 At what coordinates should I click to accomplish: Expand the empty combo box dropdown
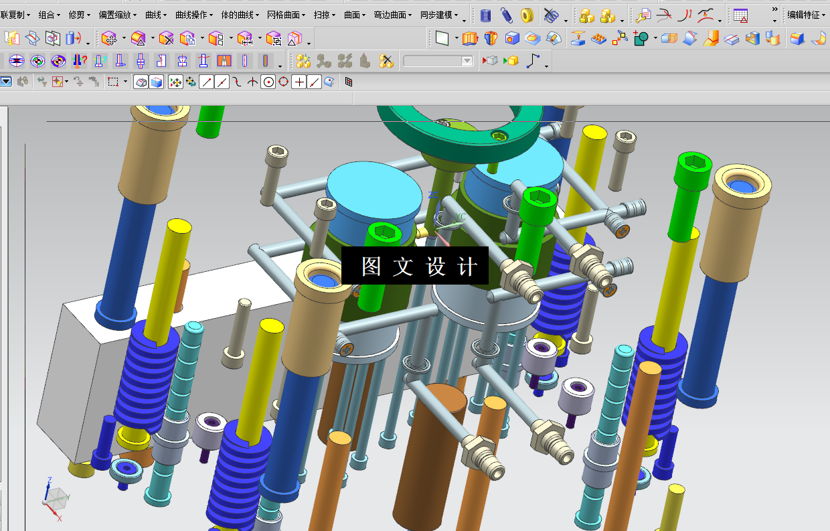tap(467, 62)
